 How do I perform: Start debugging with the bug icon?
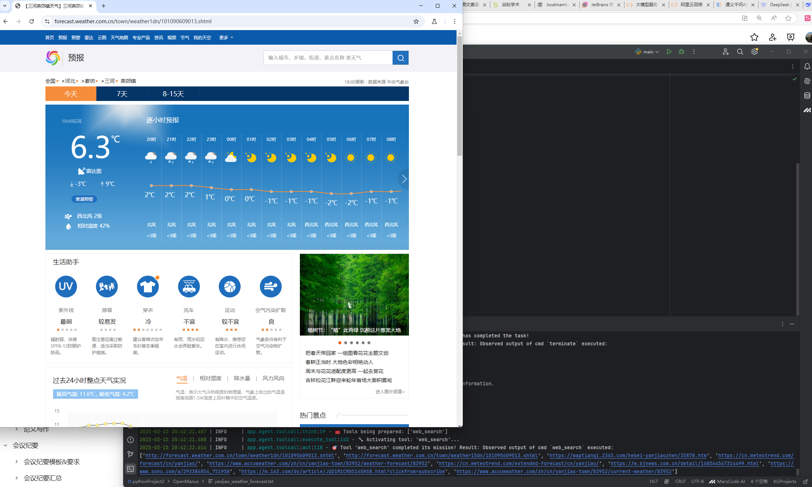coord(682,52)
